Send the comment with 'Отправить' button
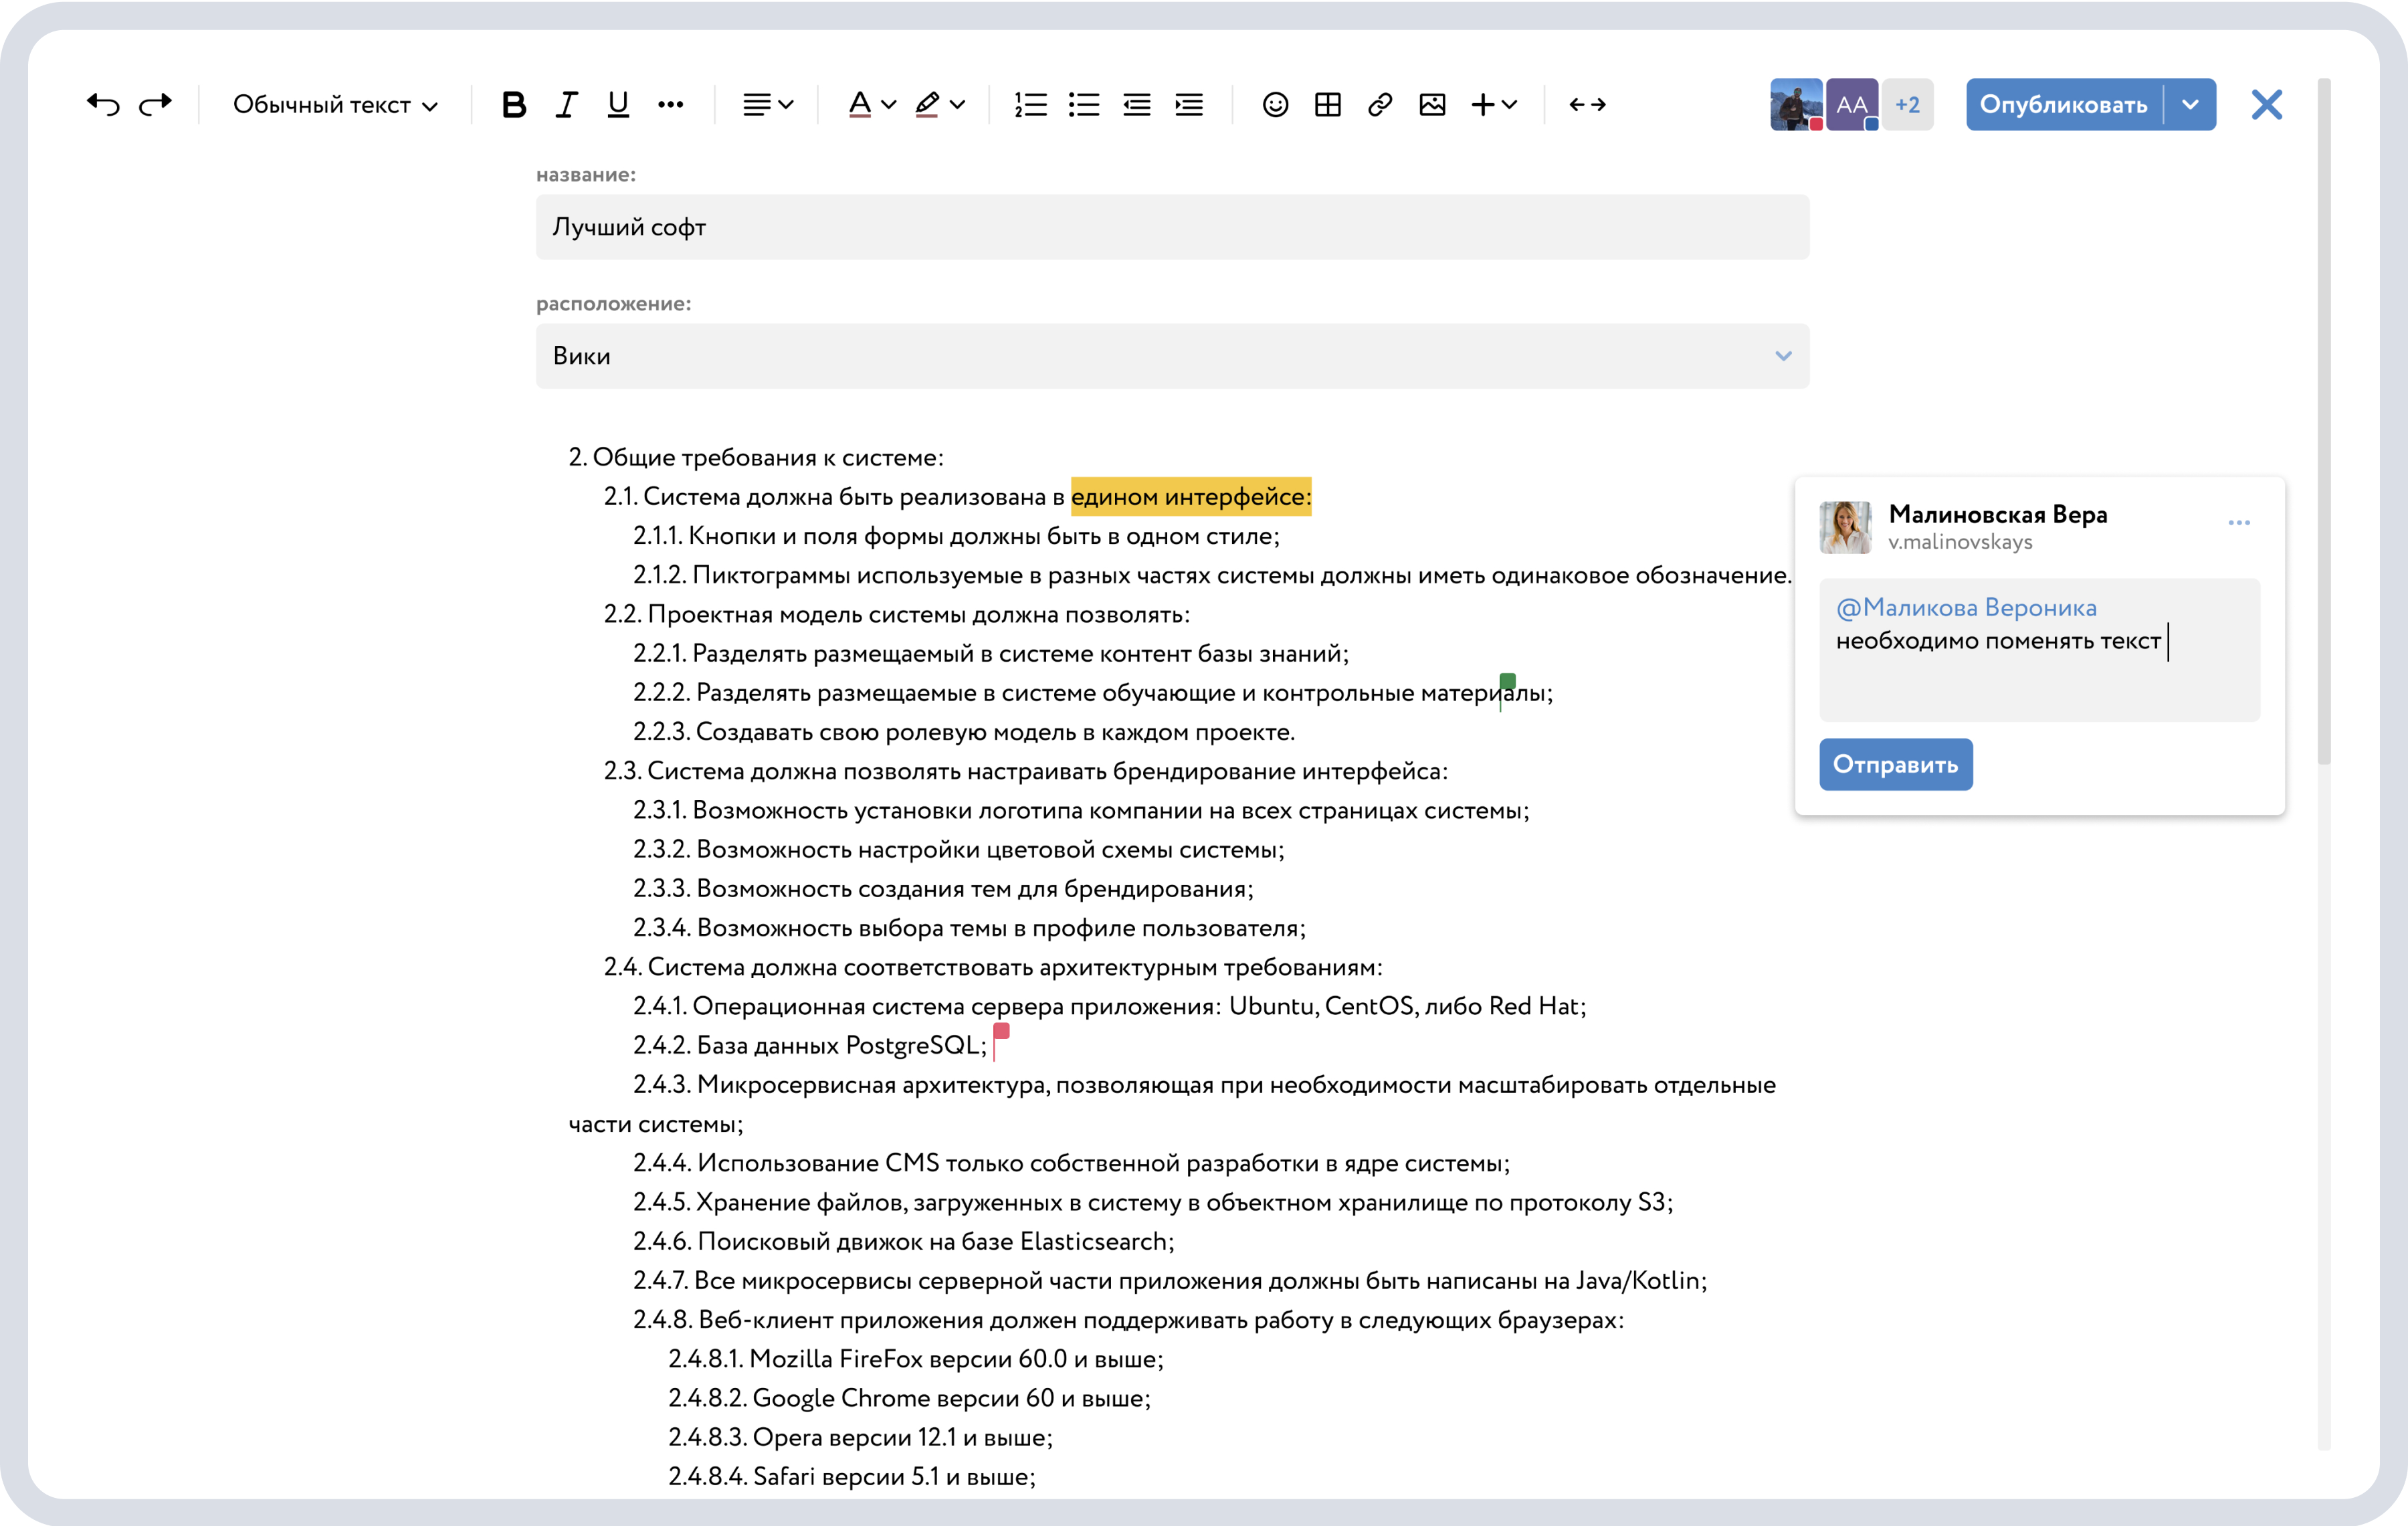Image resolution: width=2408 pixels, height=1526 pixels. (1895, 764)
